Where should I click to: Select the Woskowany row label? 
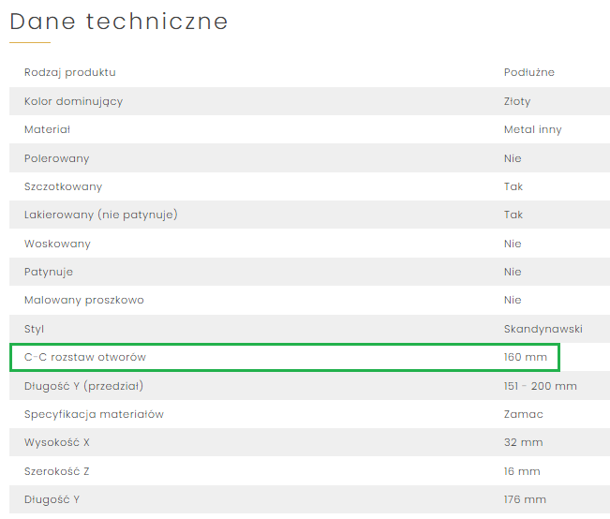click(x=57, y=244)
